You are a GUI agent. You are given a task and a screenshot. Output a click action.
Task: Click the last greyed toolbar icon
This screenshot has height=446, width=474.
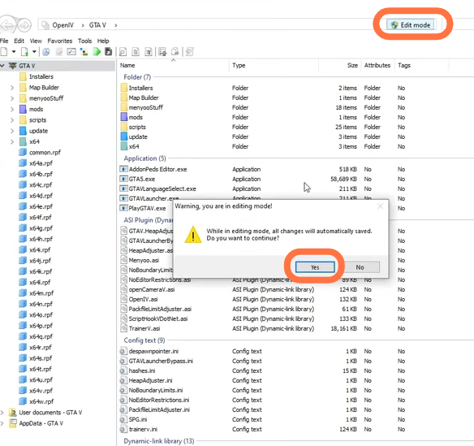pyautogui.click(x=190, y=52)
